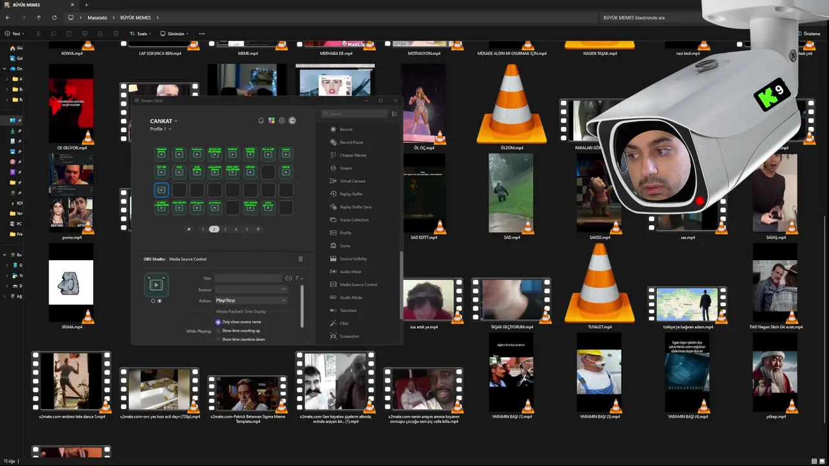Open Stream Deck notifications bell

point(261,120)
